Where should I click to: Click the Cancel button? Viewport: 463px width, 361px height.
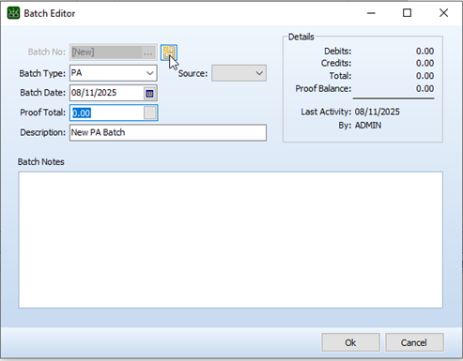[x=414, y=342]
